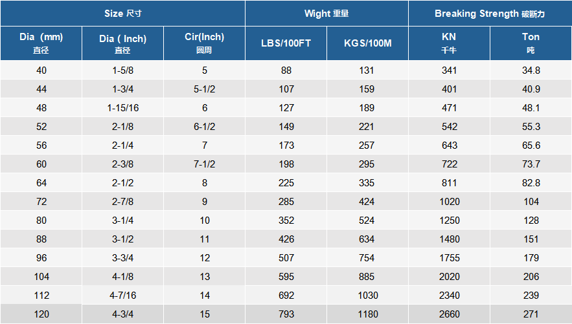The width and height of the screenshot is (572, 324).
Task: Click the 'Dia ( Inch)' column header
Action: tap(123, 43)
